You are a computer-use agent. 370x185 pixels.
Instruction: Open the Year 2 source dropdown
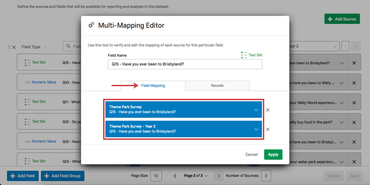(x=314, y=47)
